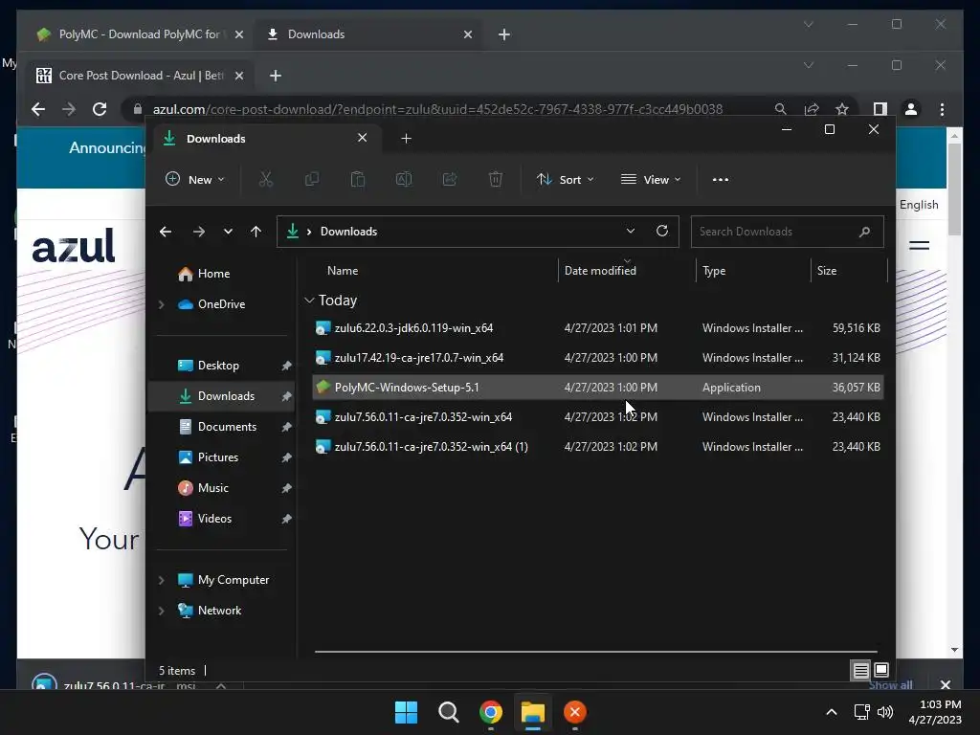The image size is (980, 735).
Task: Reload the azul.com page in Chrome
Action: 100,109
